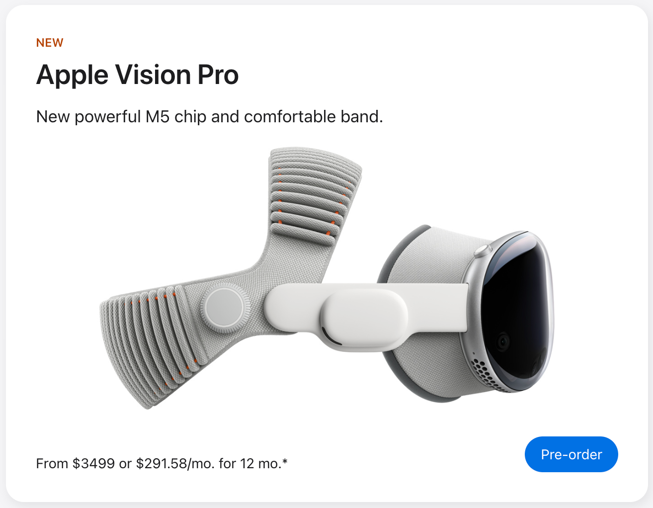Click the words comfortable band in the tagline
The height and width of the screenshot is (508, 653).
[313, 117]
